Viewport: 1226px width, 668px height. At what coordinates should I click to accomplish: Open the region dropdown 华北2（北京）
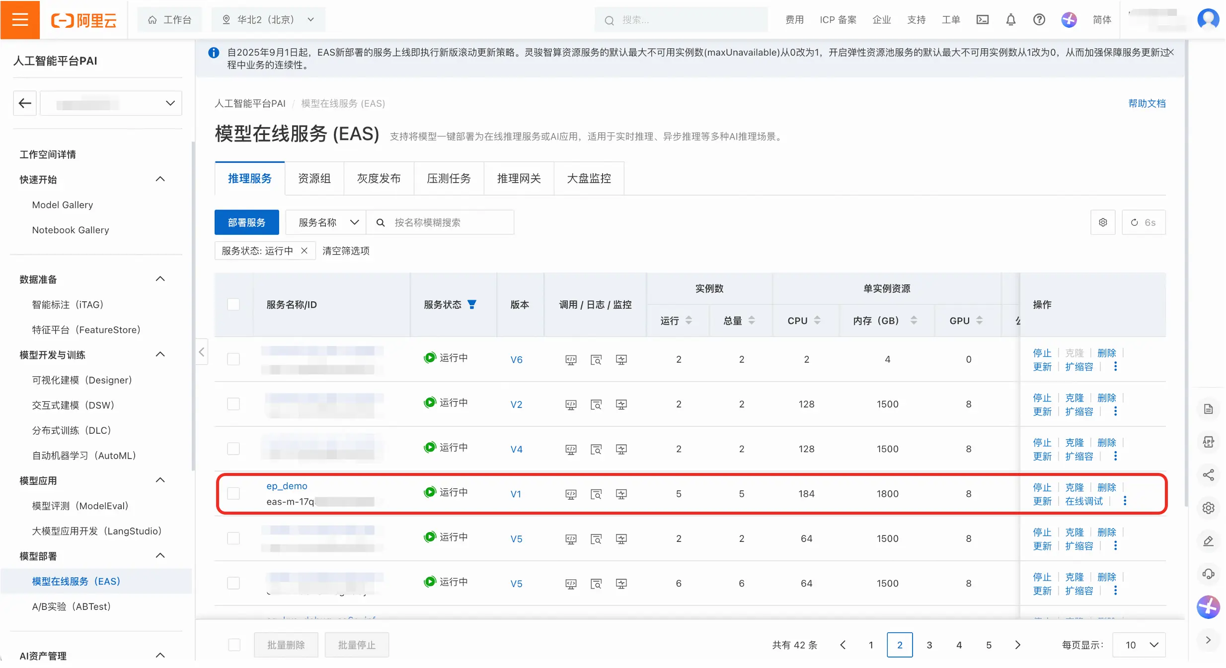click(x=268, y=20)
